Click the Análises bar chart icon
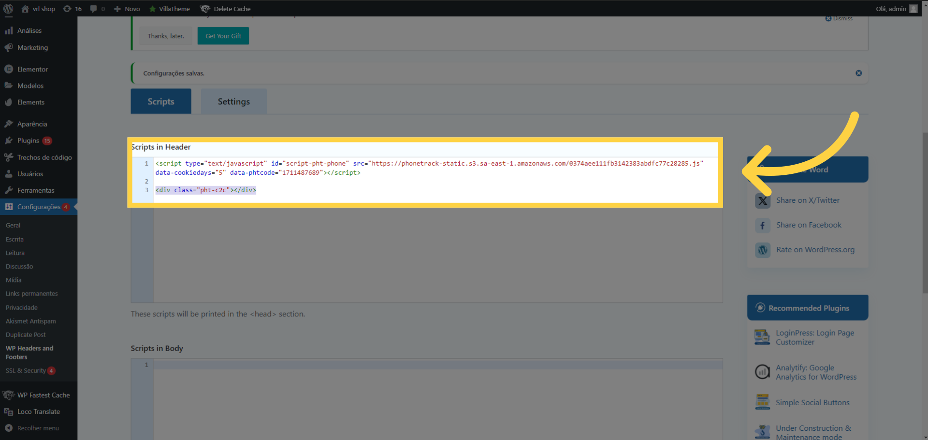Viewport: 928px width, 440px height. (x=9, y=30)
